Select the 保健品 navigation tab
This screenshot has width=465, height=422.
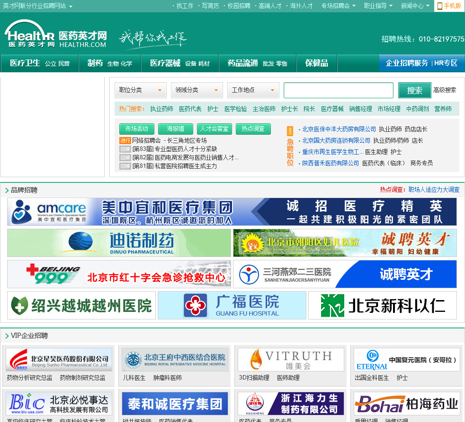point(316,63)
